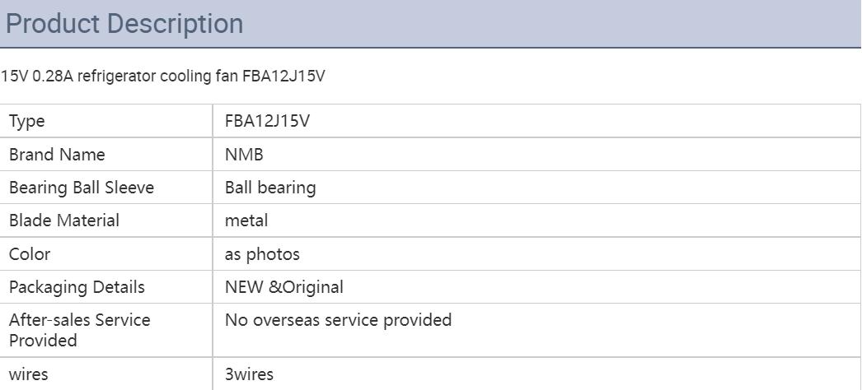This screenshot has height=390, width=862.
Task: Click the FBA12J15V value in the Type row
Action: 267,121
